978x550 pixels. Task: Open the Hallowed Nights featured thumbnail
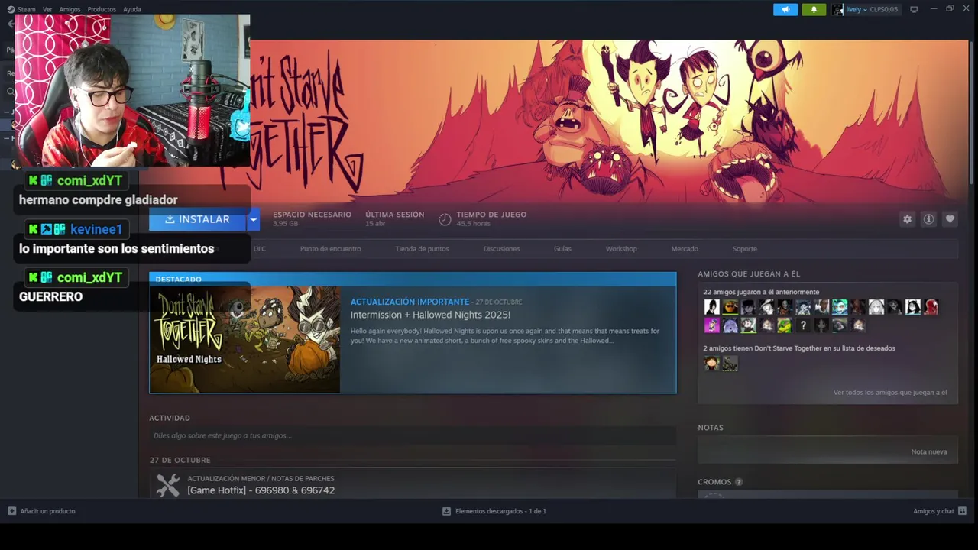coord(244,339)
